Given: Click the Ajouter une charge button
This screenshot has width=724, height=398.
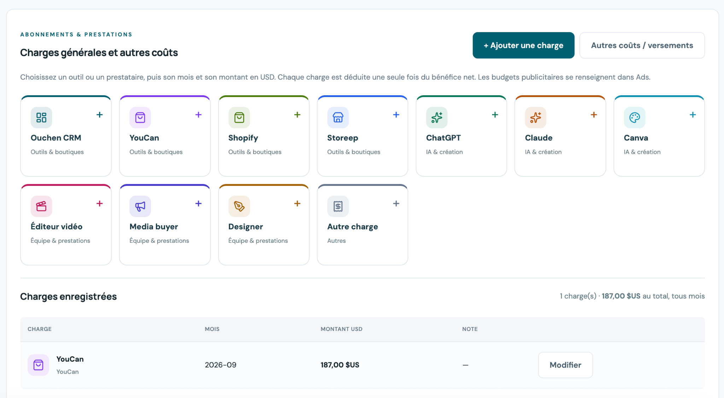Looking at the screenshot, I should click(x=524, y=46).
